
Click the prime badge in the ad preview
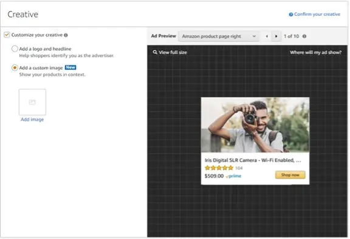(x=233, y=176)
